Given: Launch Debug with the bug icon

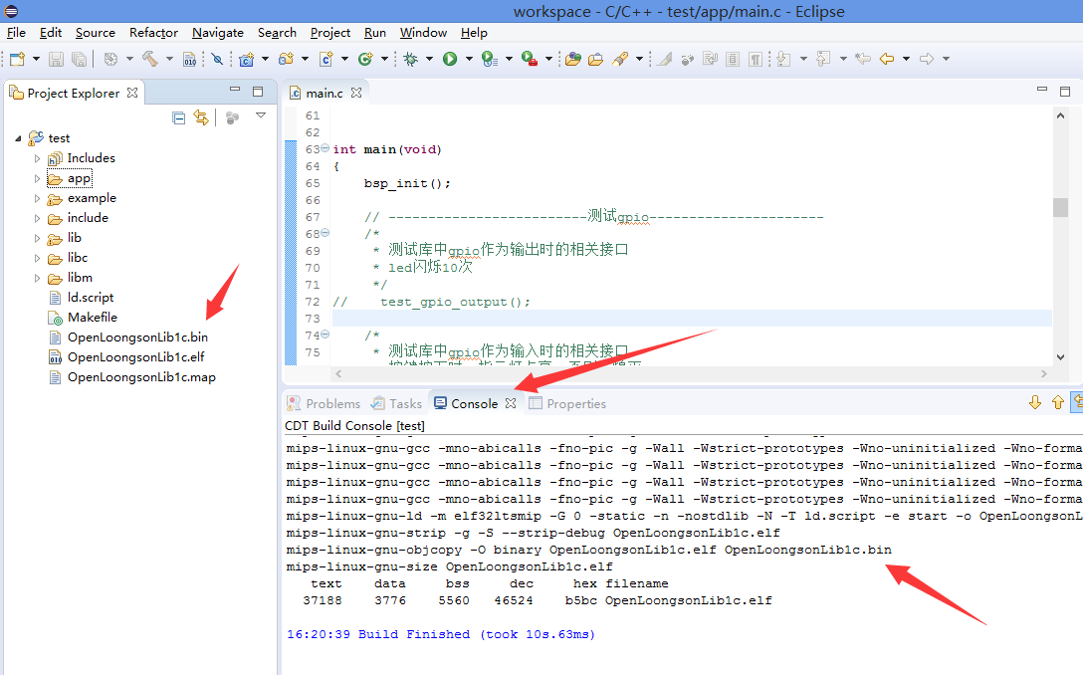Looking at the screenshot, I should click(411, 59).
